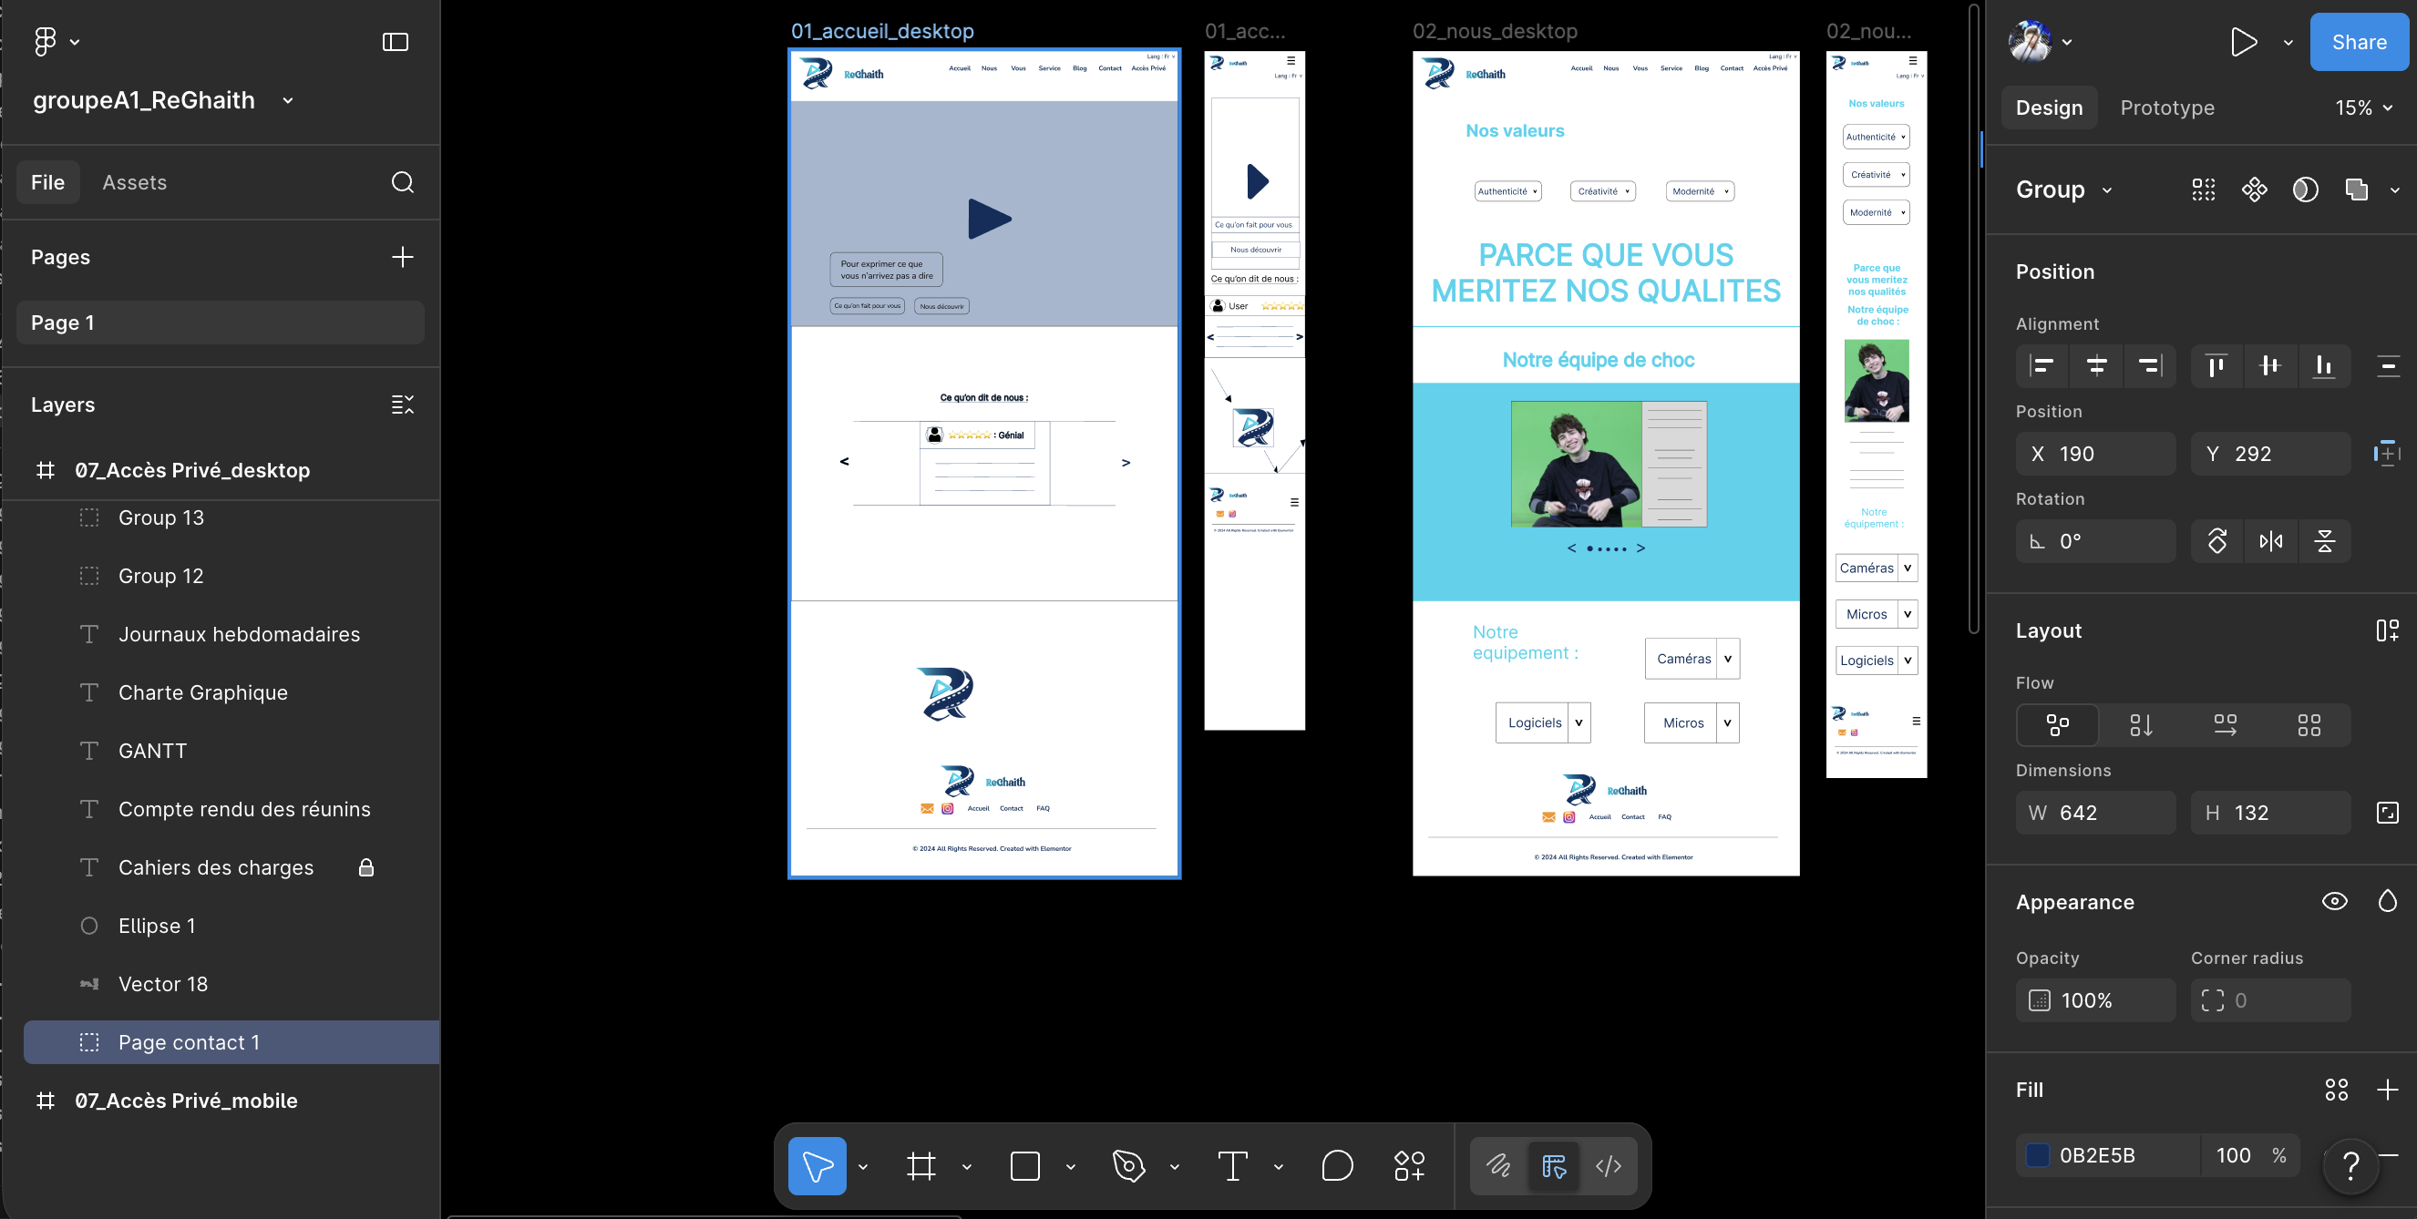The width and height of the screenshot is (2417, 1219).
Task: Open Frame tool options chevron
Action: pos(966,1166)
